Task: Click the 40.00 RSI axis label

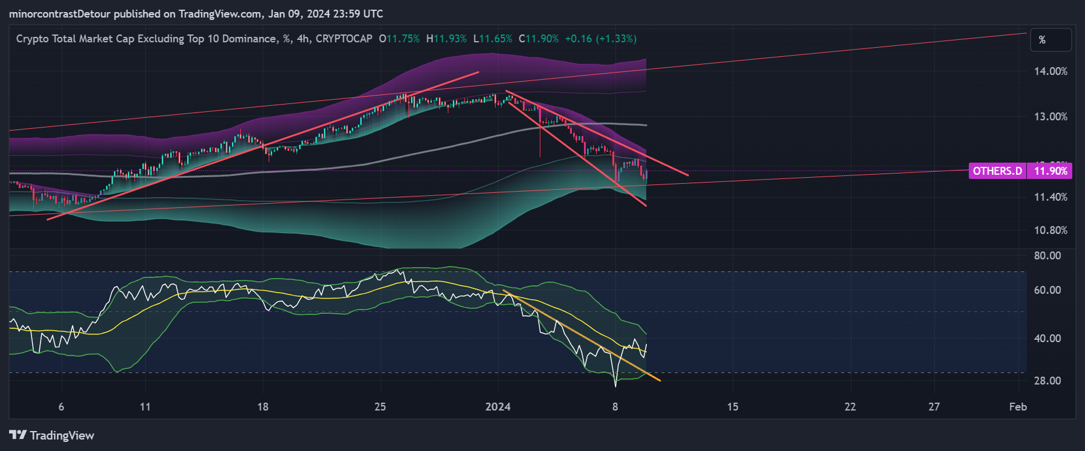Action: pyautogui.click(x=1047, y=339)
